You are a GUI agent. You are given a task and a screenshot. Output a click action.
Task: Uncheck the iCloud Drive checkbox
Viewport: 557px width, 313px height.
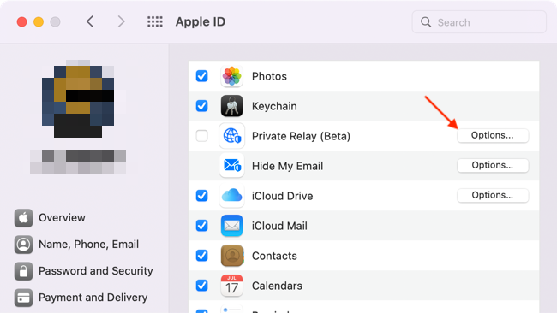pos(201,195)
